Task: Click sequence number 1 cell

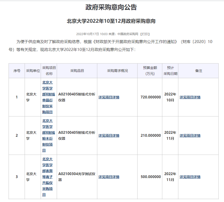Action: 17,97
